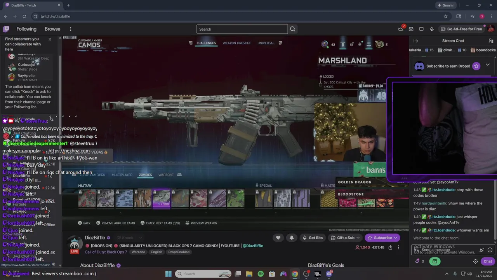
Task: Show hidden system tray icons
Action: tap(446, 274)
